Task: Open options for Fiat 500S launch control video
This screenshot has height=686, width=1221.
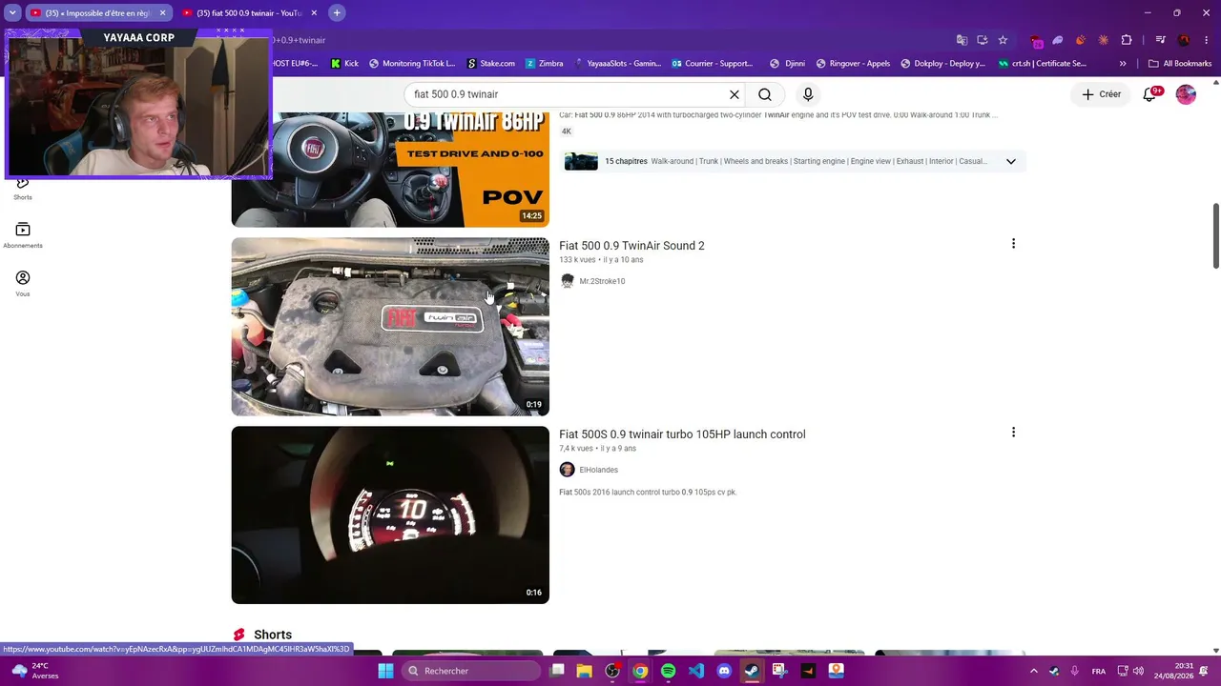Action: point(1013,433)
